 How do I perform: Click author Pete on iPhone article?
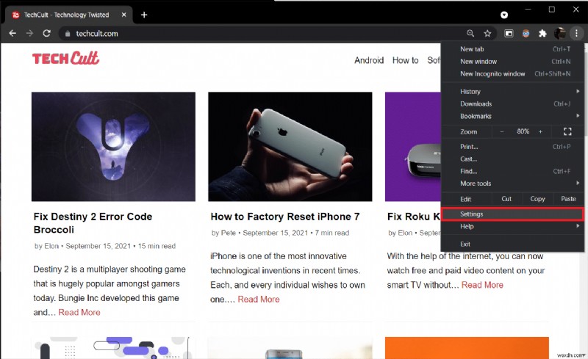229,233
